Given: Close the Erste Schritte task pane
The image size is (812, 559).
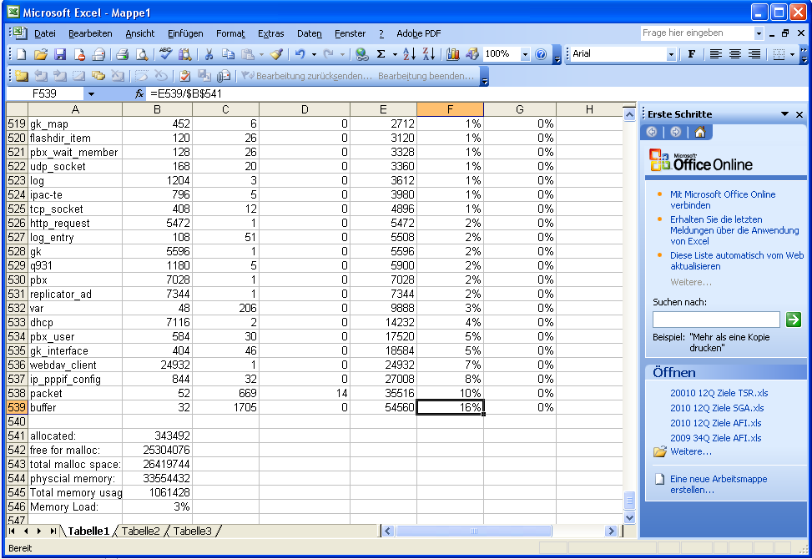Looking at the screenshot, I should point(799,114).
